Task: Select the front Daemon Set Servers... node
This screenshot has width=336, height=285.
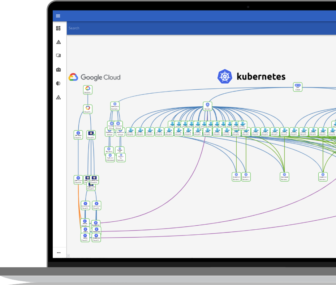Action: (121, 158)
